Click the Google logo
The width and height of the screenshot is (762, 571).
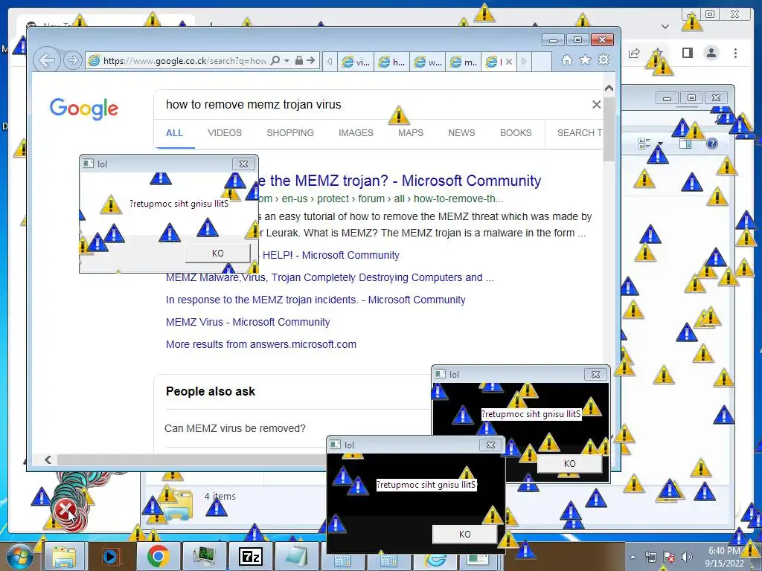pyautogui.click(x=84, y=109)
